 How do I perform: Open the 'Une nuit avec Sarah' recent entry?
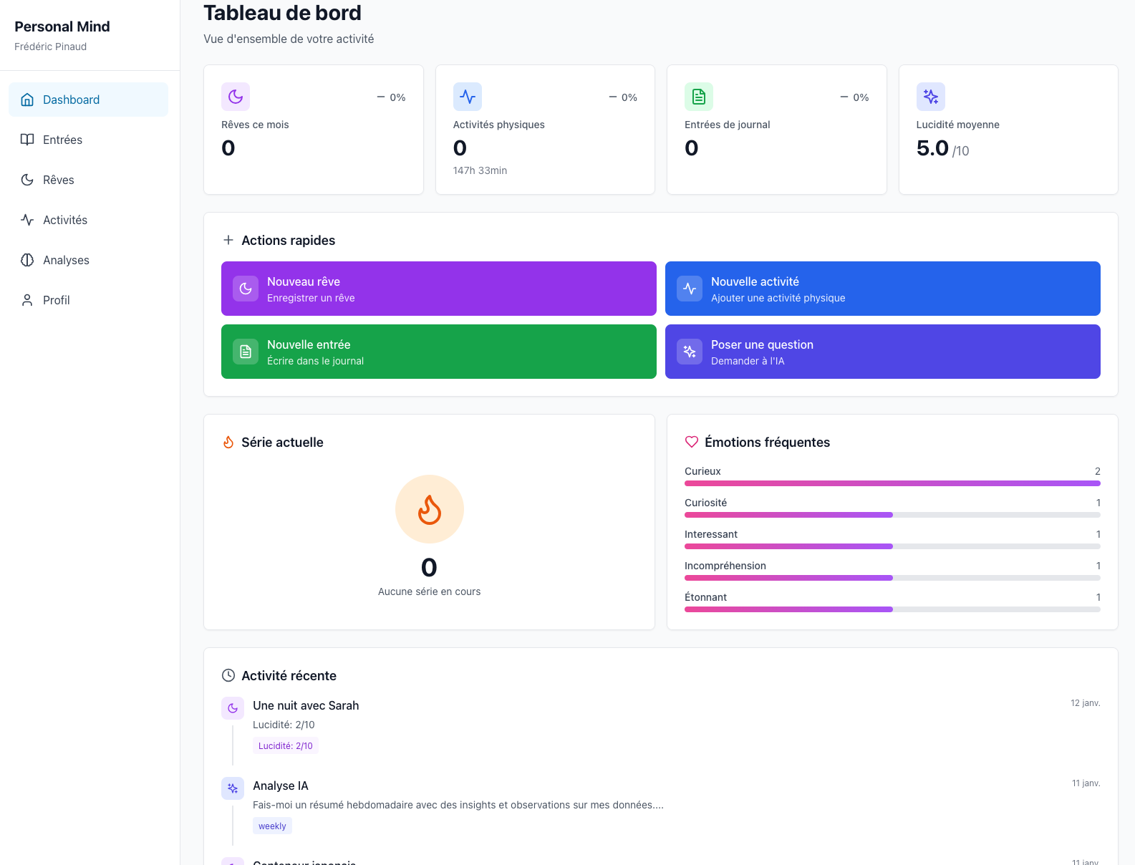point(306,705)
